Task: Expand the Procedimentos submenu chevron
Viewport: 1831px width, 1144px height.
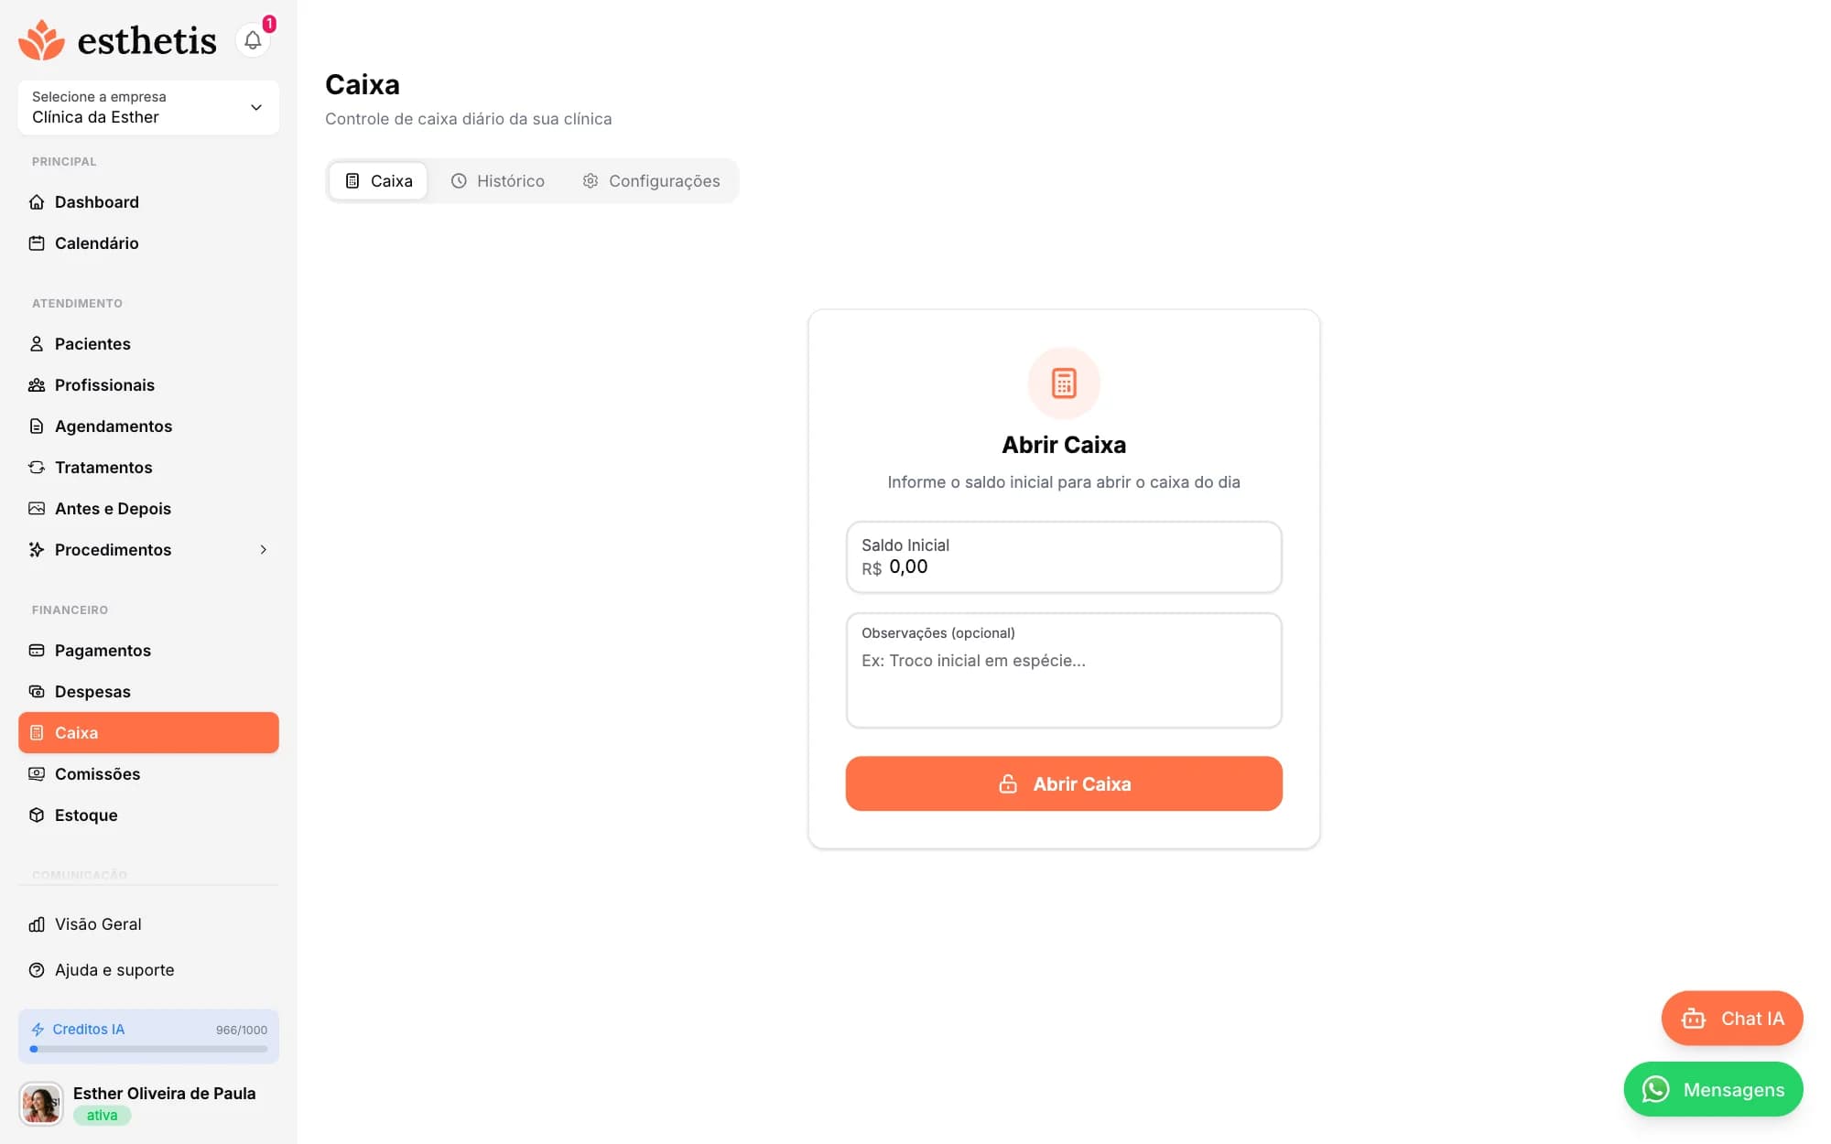Action: (264, 550)
